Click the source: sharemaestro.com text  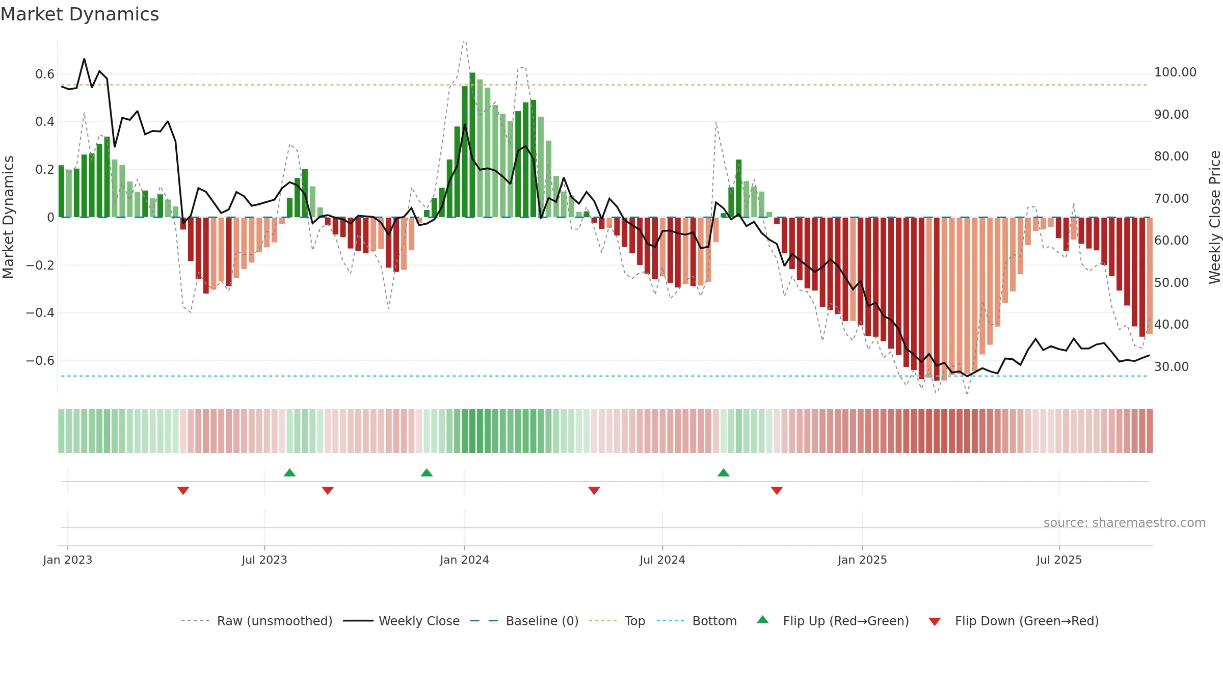(x=1125, y=522)
